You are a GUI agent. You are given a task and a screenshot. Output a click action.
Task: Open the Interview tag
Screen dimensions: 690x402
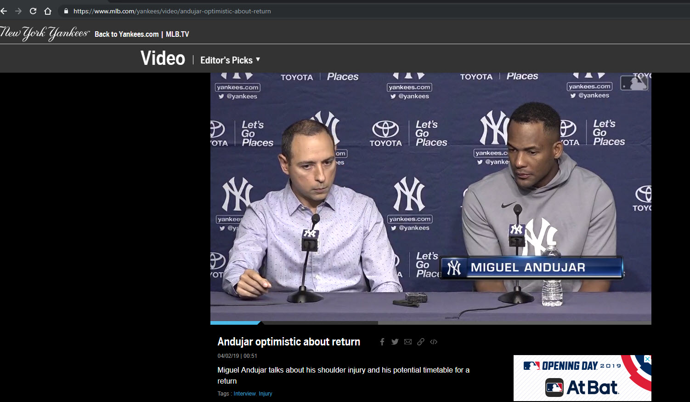click(245, 394)
